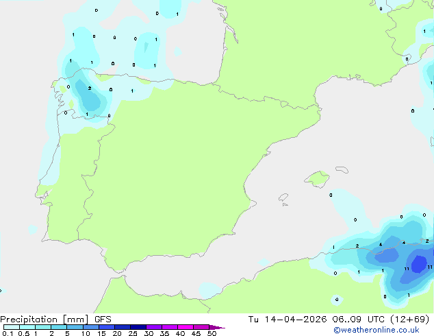The image size is (434, 336).
Task: Select the 20–25 mm legend swatch
Action: [122, 327]
